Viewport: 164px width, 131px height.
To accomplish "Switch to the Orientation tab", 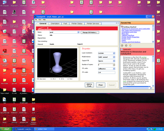I will pyautogui.click(x=55, y=24).
